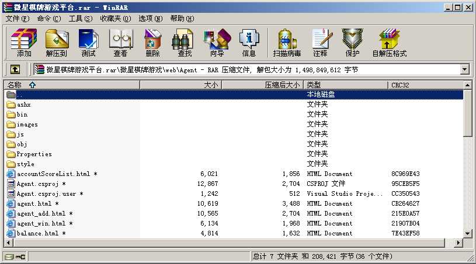Click the vertical scrollbar down arrow
The height and width of the screenshot is (264, 476).
(x=467, y=234)
